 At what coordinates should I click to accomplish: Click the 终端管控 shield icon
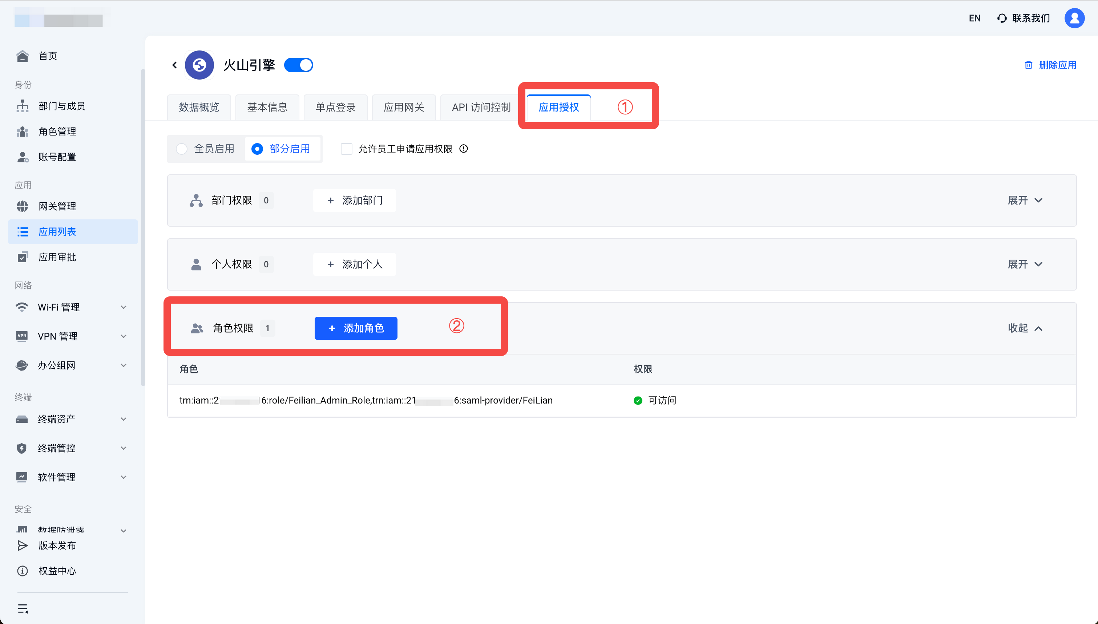click(x=22, y=448)
